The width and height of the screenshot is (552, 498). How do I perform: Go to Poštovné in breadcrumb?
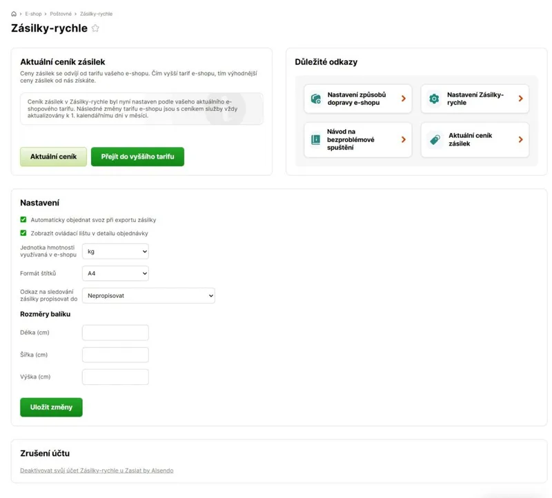pyautogui.click(x=61, y=14)
